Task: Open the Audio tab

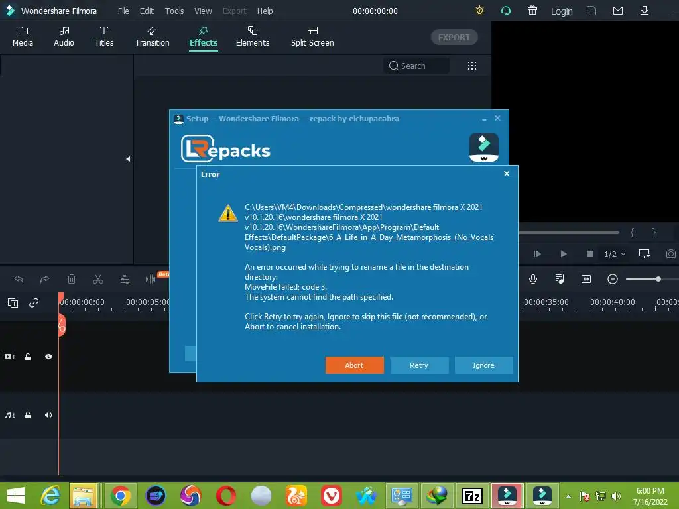Action: [x=64, y=36]
